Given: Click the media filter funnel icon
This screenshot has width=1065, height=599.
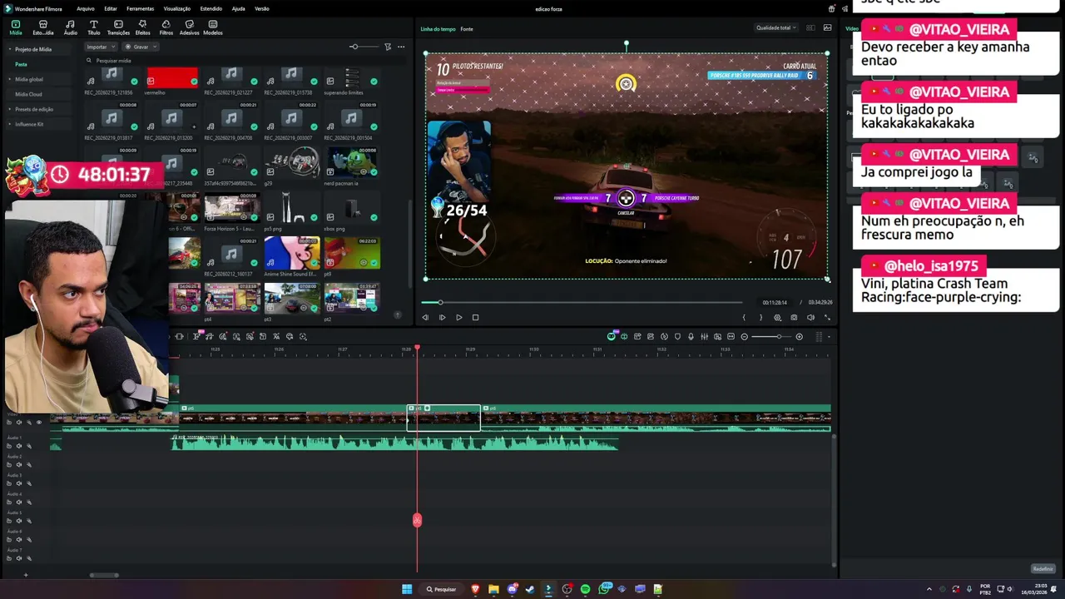Looking at the screenshot, I should [x=388, y=47].
